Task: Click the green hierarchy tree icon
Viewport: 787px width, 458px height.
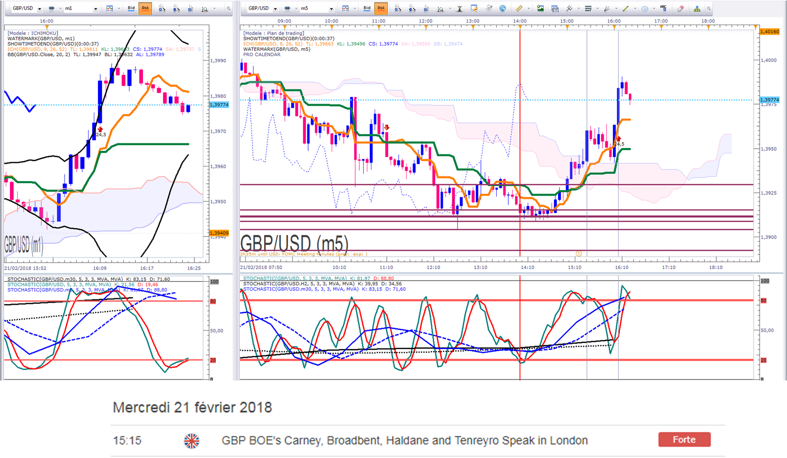Action: point(697,8)
